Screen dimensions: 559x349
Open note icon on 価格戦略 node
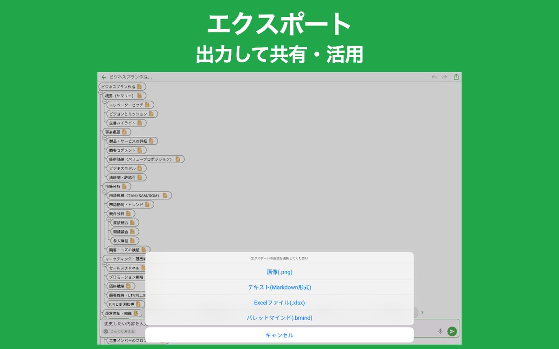[128, 286]
